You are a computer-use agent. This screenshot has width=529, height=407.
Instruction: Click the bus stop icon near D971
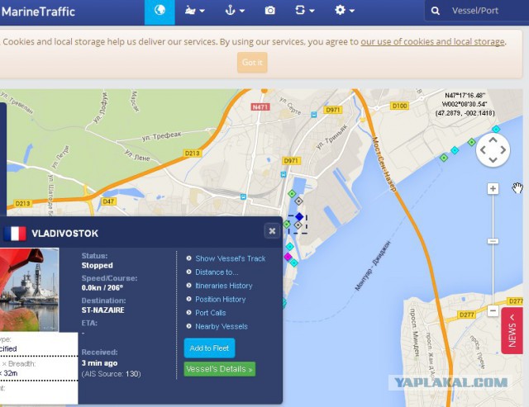pos(314,115)
